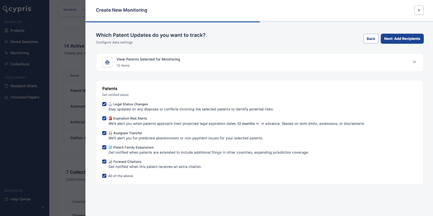Disable Forward Citations notifications checkbox
The image size is (433, 216).
104,161
